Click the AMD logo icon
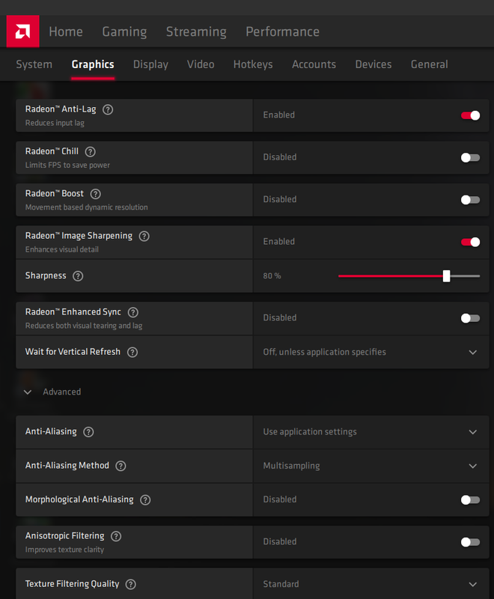Screen dimensions: 494x599 point(22,31)
